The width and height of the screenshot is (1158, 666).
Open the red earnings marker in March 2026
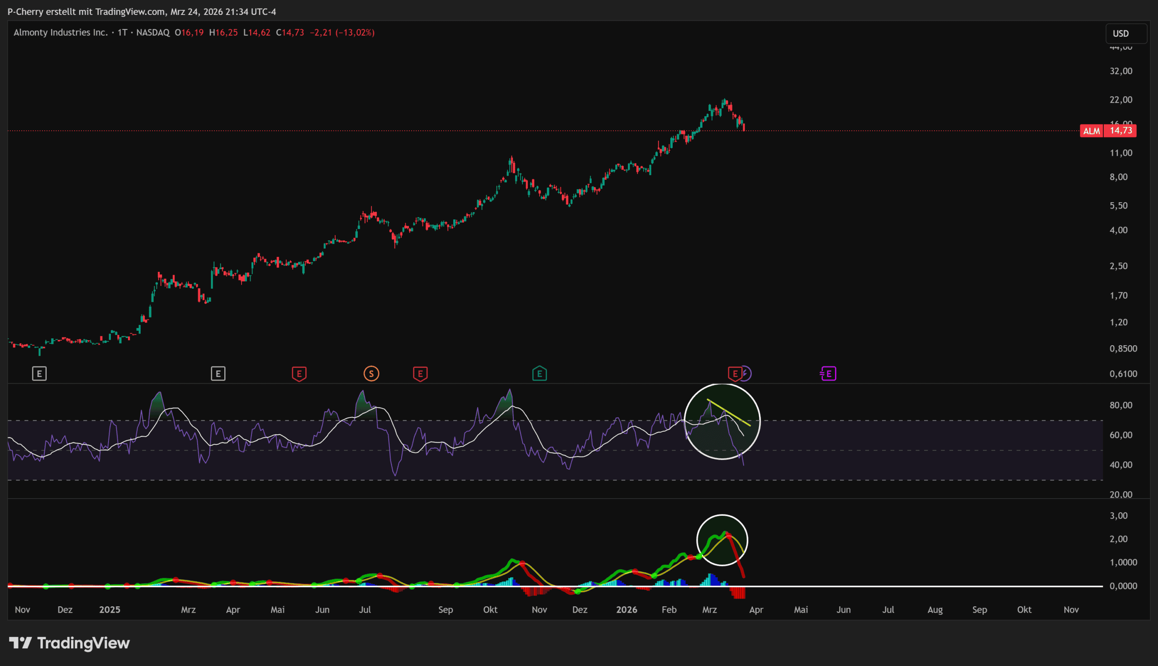click(x=734, y=374)
